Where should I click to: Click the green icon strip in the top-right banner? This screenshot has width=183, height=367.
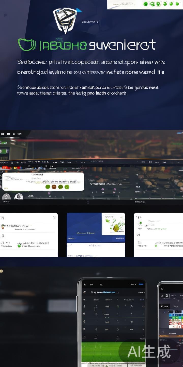[162, 4]
